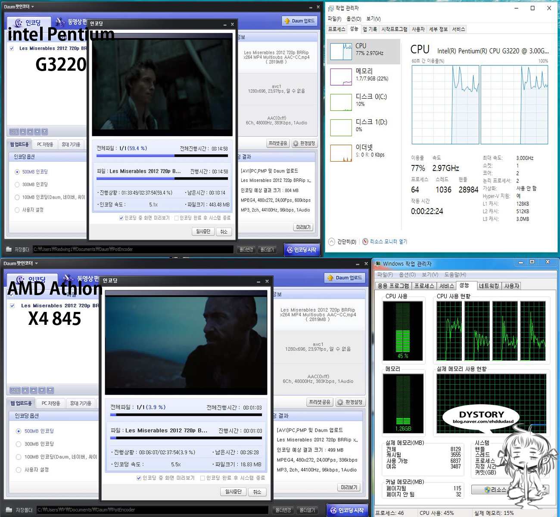Click 일시중단 button in upper encoding dialog
This screenshot has height=517, width=560.
203,232
